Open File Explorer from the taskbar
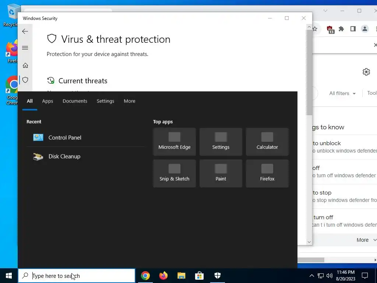This screenshot has height=283, width=377. click(181, 276)
